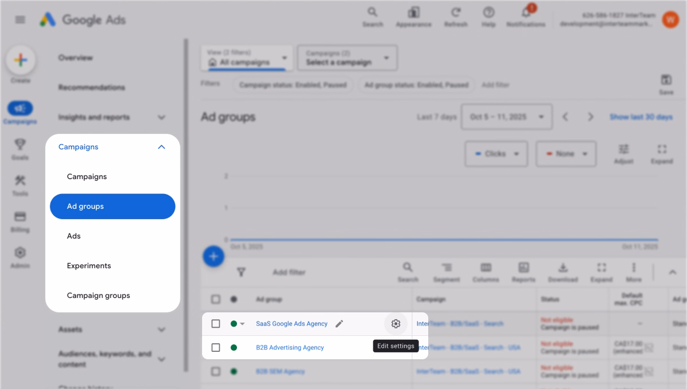Open the account avatar W

tap(670, 19)
